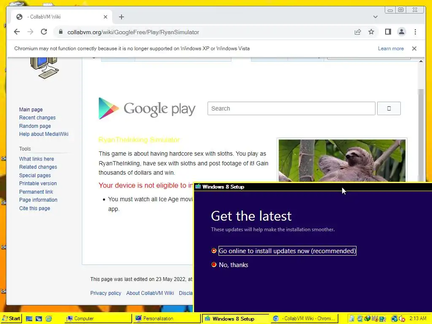The image size is (432, 324).
Task: Switch to Personalization taskbar window
Action: pyautogui.click(x=167, y=319)
